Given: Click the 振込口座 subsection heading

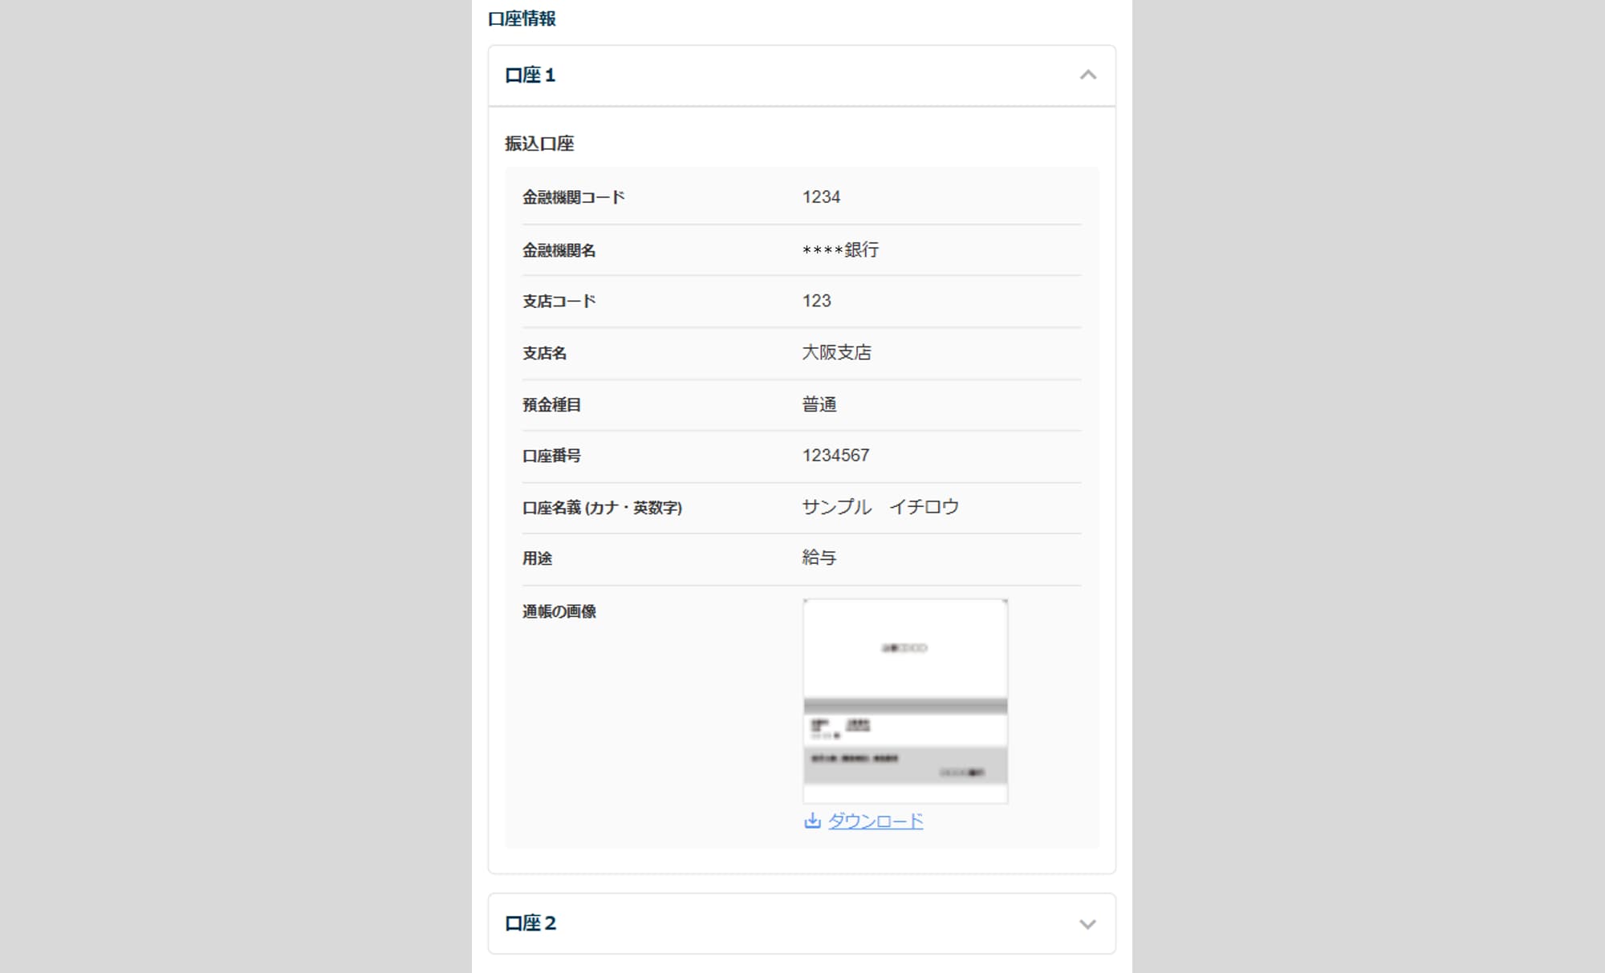Looking at the screenshot, I should (x=539, y=144).
